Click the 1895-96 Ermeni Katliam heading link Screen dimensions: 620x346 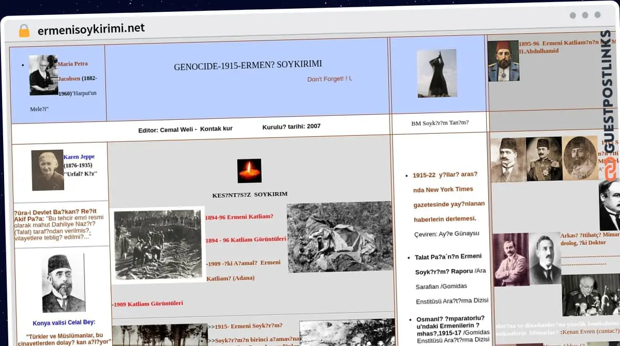coord(558,44)
